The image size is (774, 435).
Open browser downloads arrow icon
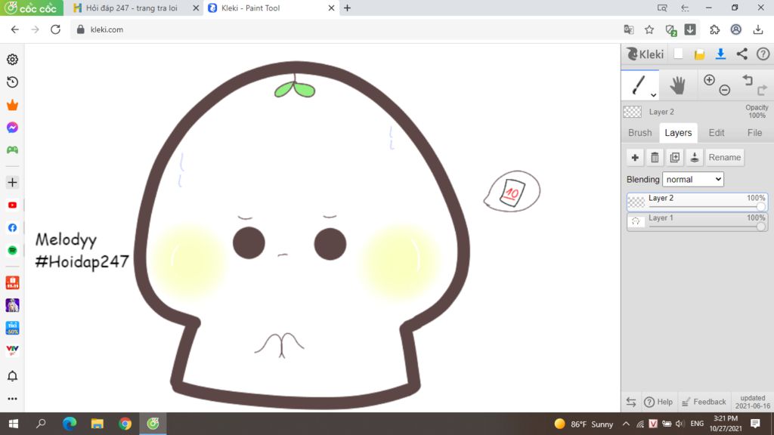point(757,29)
